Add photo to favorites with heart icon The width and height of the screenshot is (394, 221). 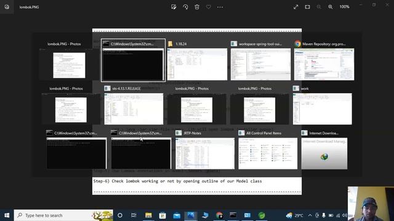click(x=209, y=7)
